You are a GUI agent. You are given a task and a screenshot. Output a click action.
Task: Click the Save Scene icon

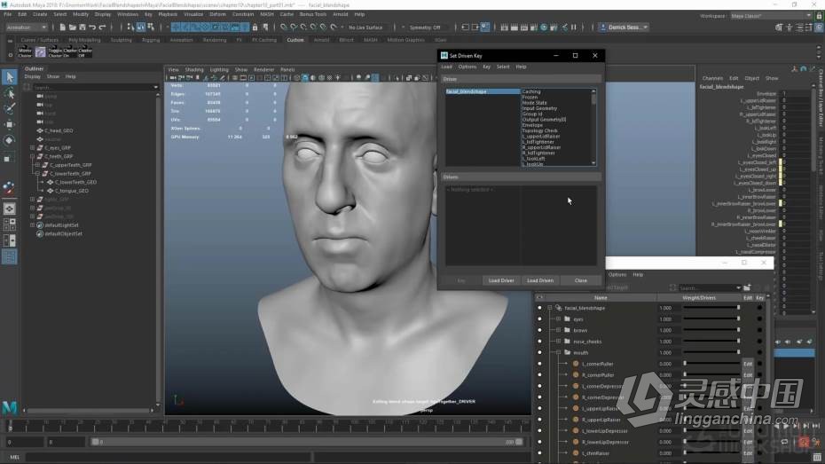coord(82,28)
